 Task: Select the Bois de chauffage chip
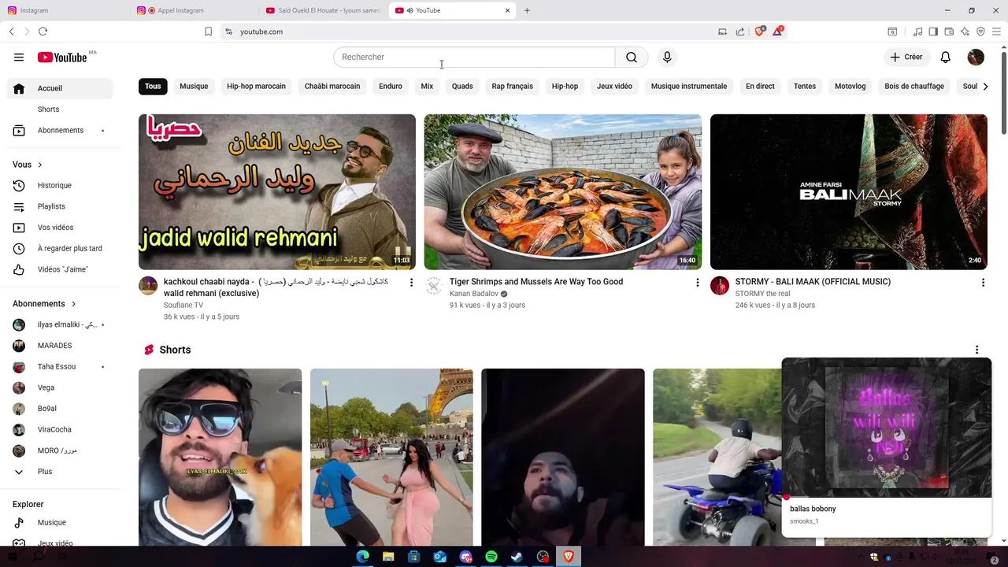click(914, 86)
